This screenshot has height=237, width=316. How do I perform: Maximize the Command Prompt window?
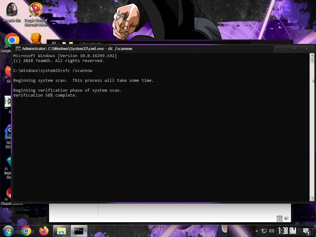(x=294, y=49)
